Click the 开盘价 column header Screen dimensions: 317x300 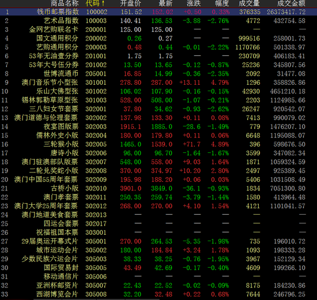click(131, 3)
